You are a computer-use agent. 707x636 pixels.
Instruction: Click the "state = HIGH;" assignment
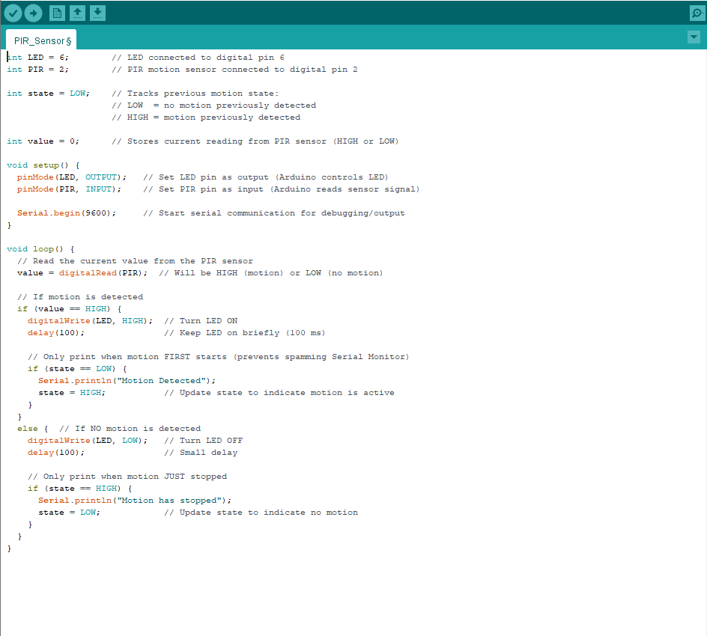coord(72,393)
